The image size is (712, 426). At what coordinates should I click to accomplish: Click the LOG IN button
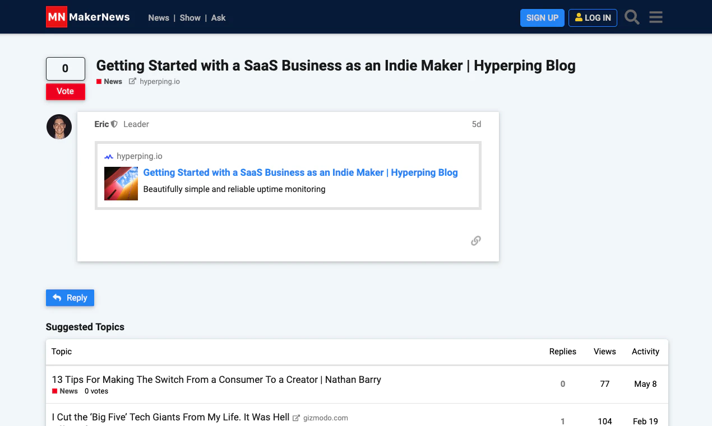[x=593, y=18]
